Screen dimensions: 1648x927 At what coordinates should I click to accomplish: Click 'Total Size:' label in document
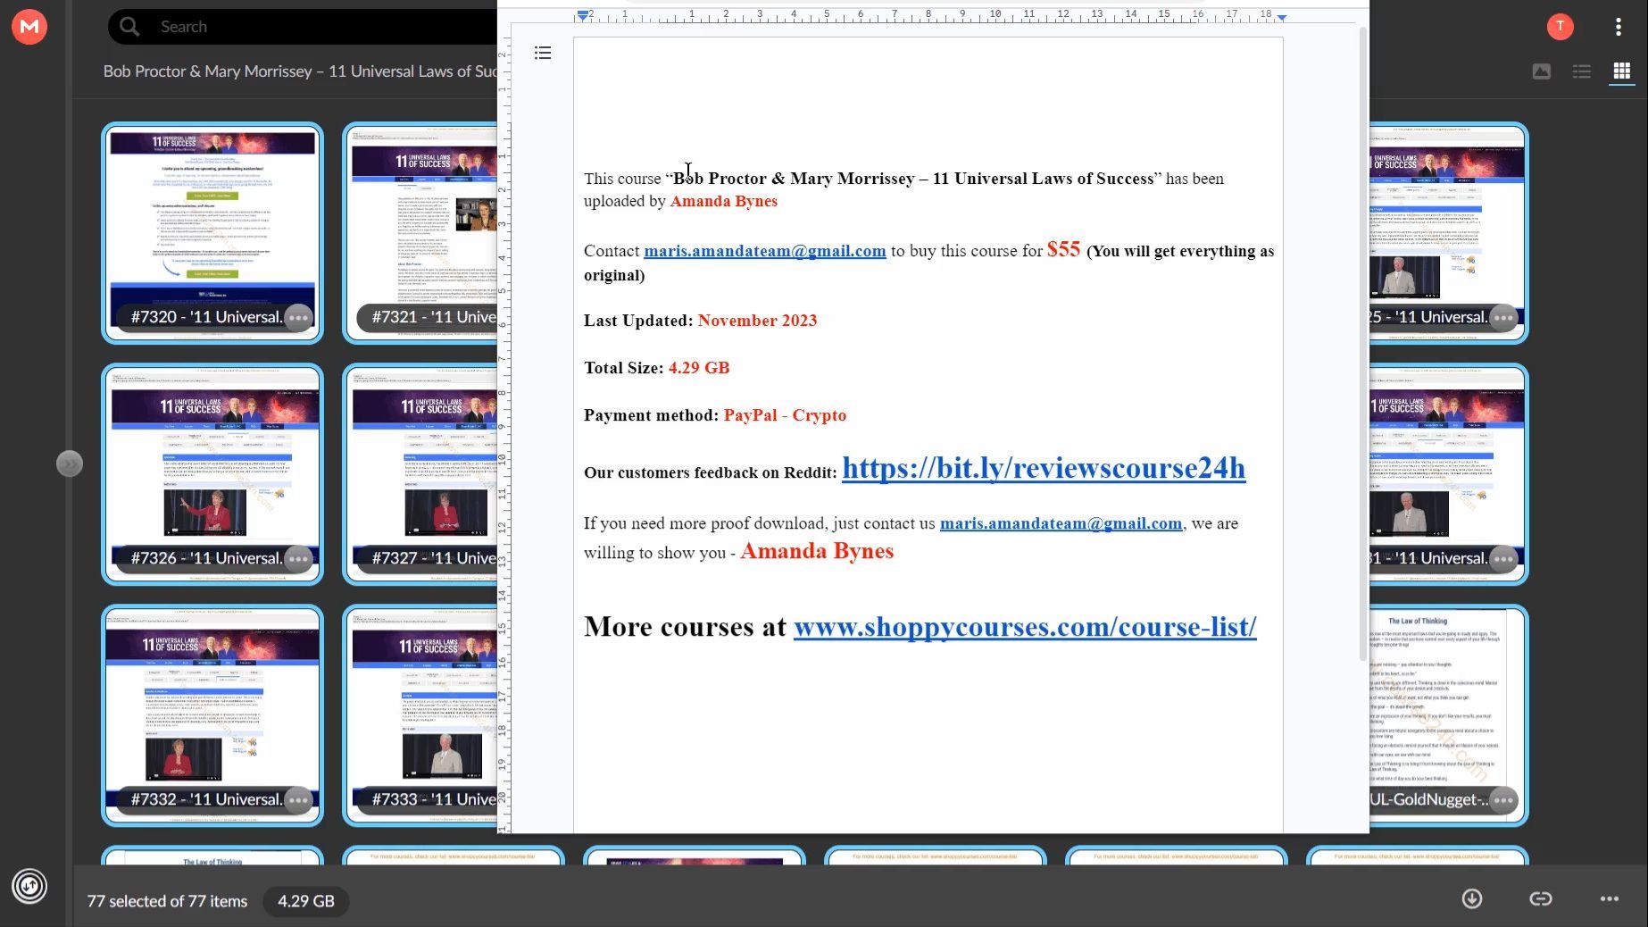pos(623,368)
